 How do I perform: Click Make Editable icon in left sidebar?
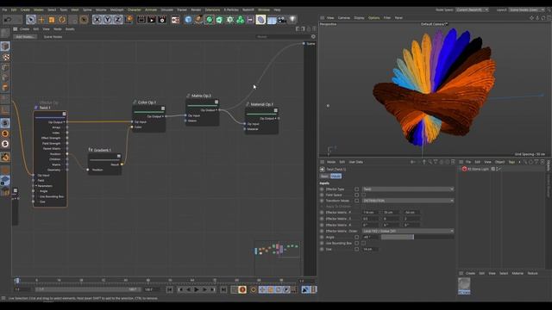(x=5, y=34)
